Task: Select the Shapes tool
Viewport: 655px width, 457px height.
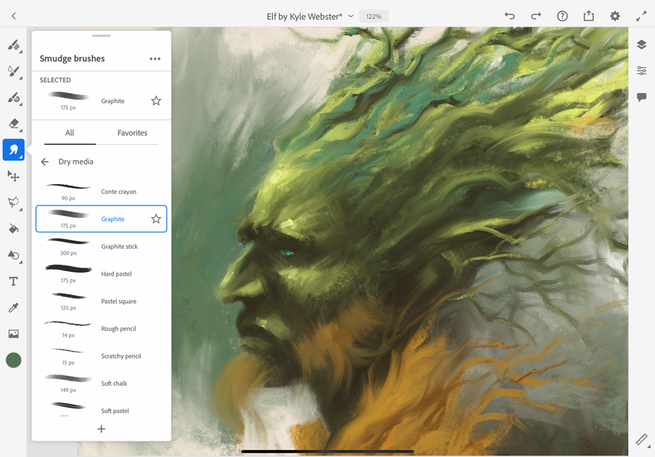Action: tap(13, 255)
